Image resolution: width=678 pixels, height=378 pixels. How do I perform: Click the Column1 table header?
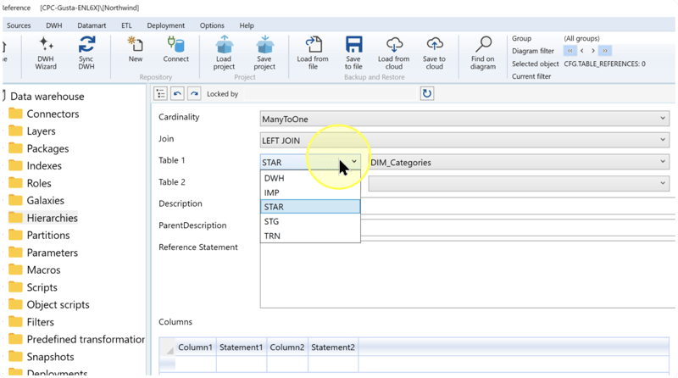[195, 347]
